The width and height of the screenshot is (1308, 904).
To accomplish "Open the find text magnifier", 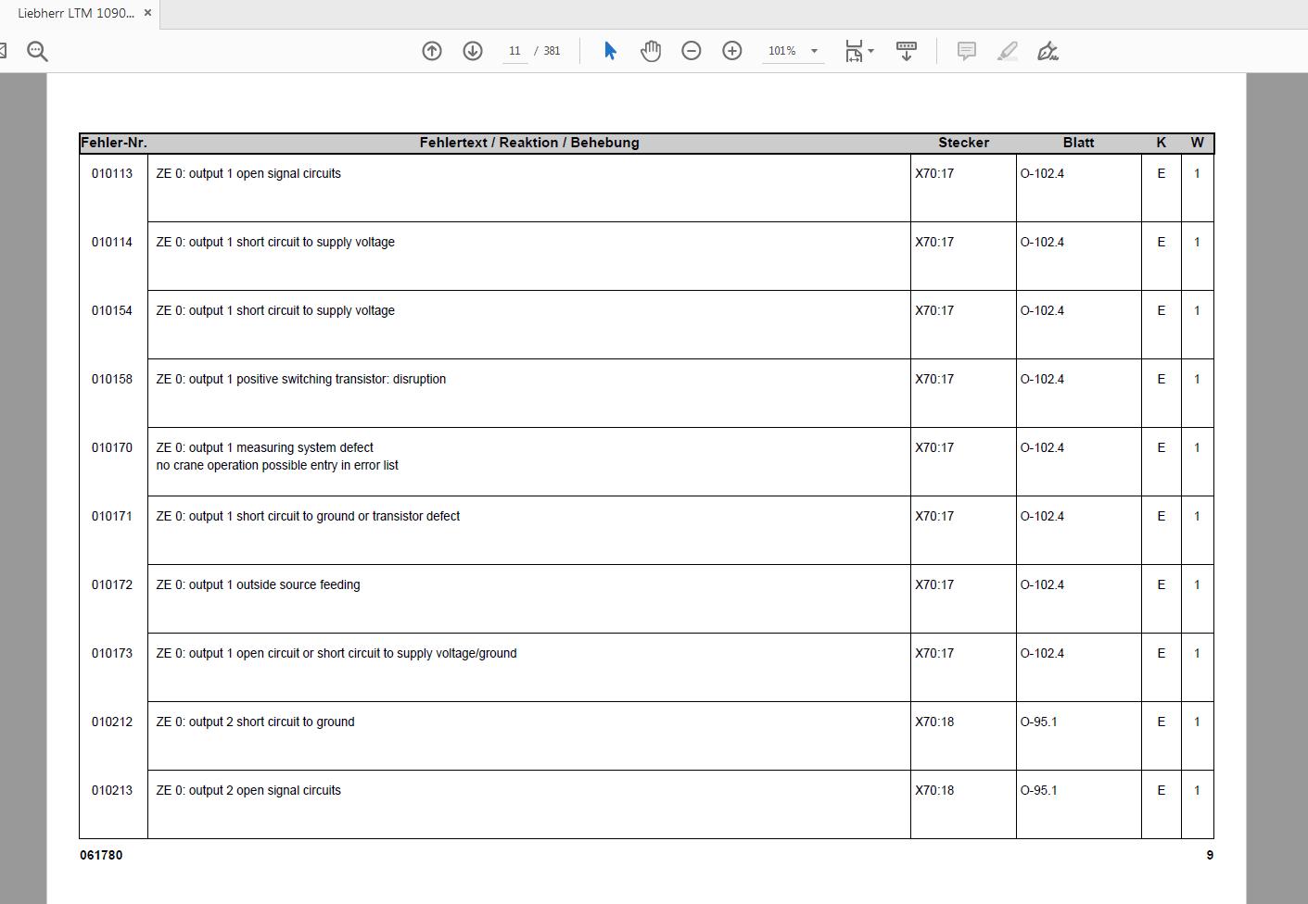I will click(37, 51).
